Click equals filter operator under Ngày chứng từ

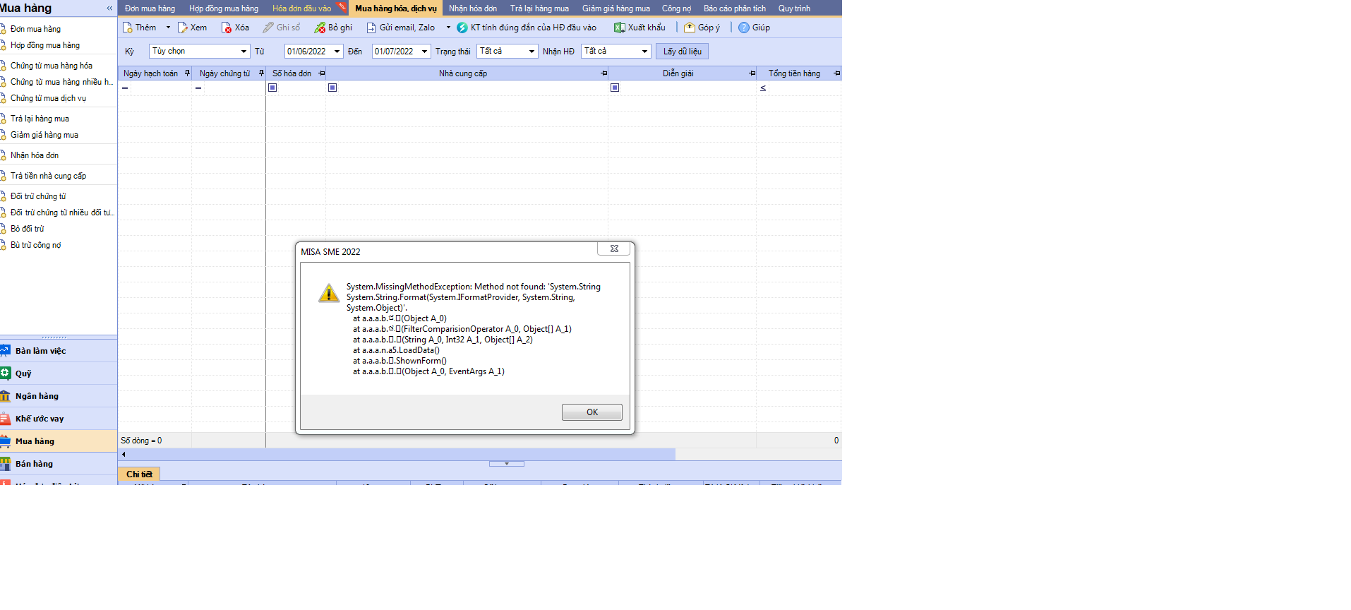point(198,88)
